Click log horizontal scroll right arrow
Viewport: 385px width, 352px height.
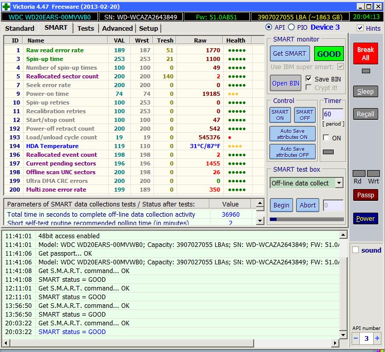tap(335, 343)
